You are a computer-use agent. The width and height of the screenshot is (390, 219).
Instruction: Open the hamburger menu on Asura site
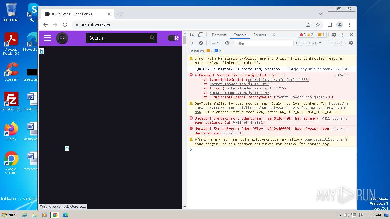[47, 38]
